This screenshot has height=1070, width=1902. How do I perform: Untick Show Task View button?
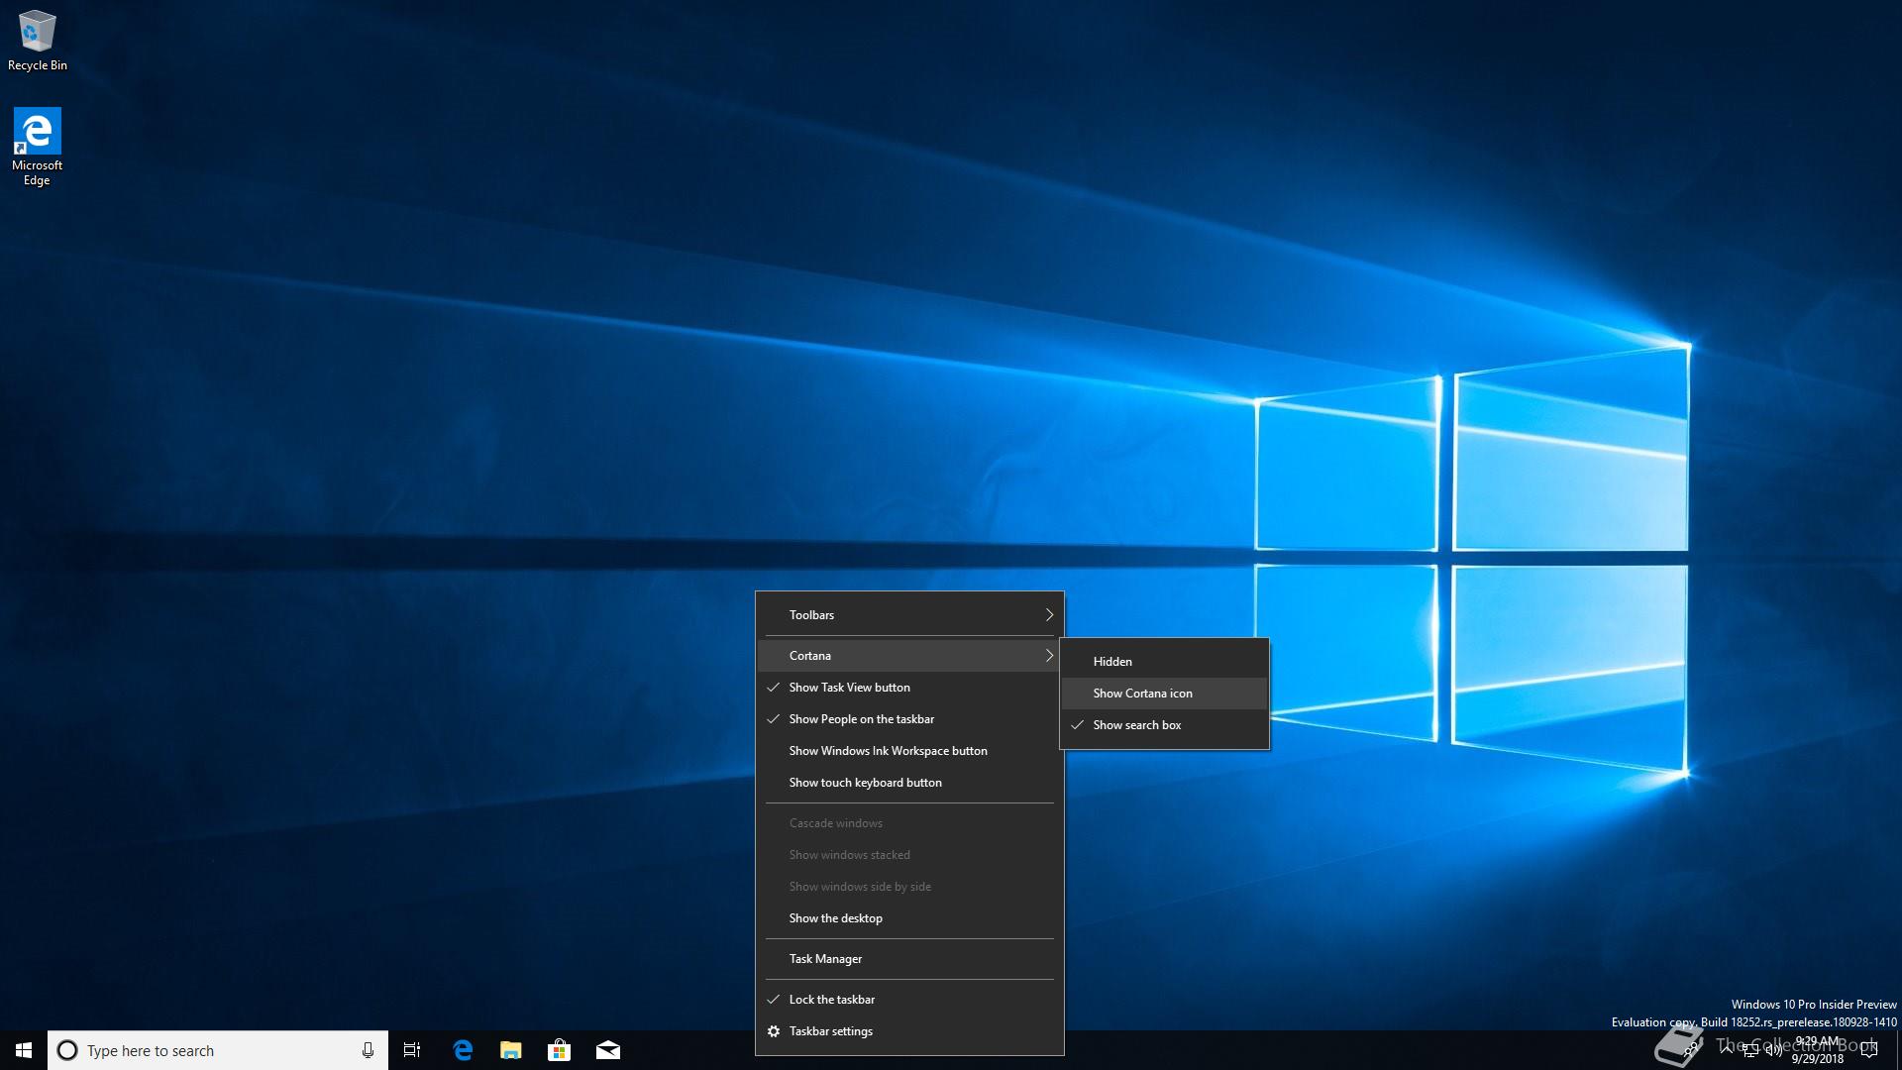tap(909, 688)
